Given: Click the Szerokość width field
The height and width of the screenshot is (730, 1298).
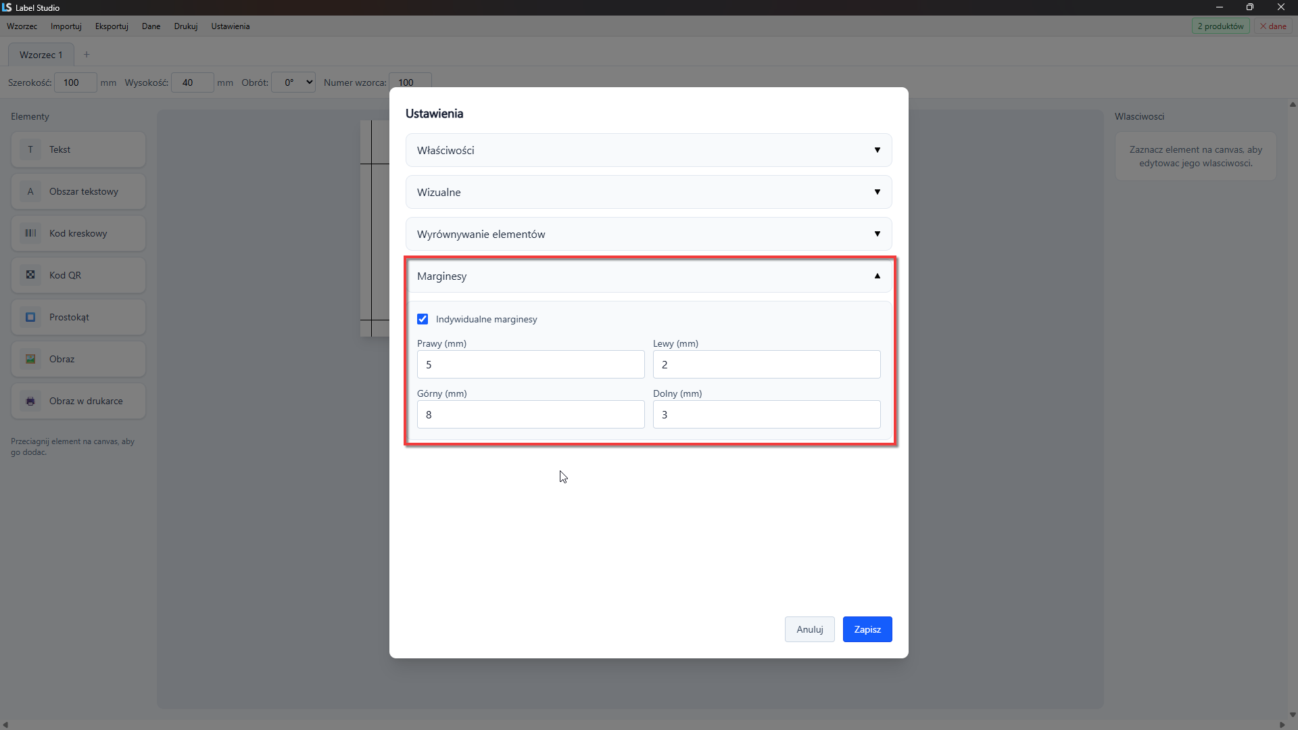Looking at the screenshot, I should pyautogui.click(x=75, y=82).
